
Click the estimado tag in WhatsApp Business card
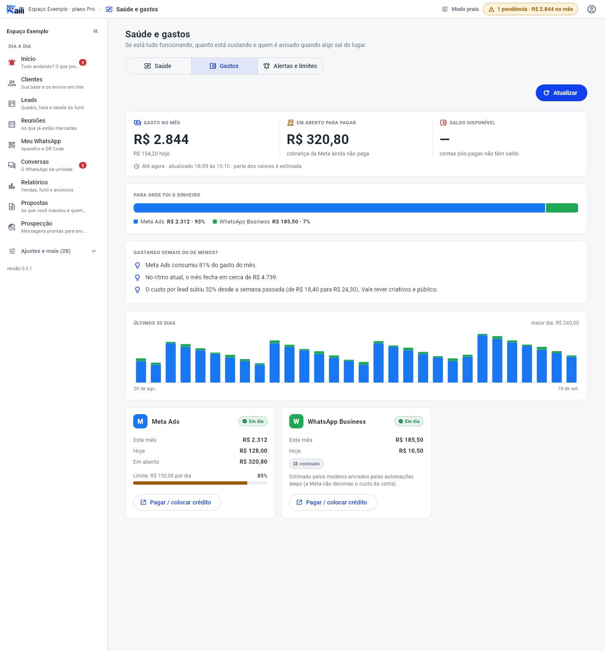(x=306, y=464)
